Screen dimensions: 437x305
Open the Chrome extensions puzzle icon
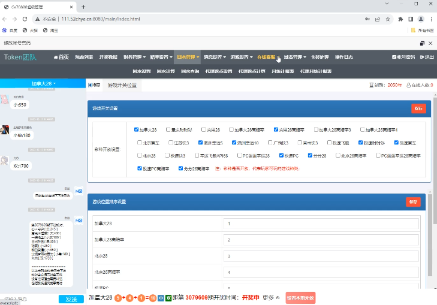click(x=400, y=19)
